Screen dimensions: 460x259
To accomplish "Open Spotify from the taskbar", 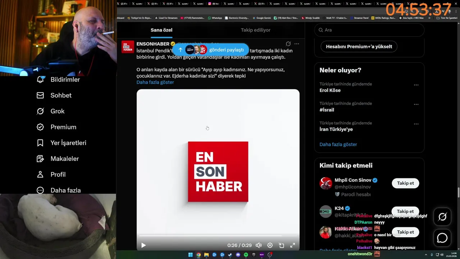I will tap(246, 255).
